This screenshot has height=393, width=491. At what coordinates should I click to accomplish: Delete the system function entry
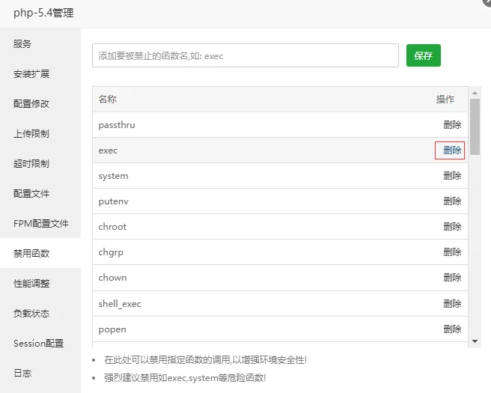click(452, 176)
